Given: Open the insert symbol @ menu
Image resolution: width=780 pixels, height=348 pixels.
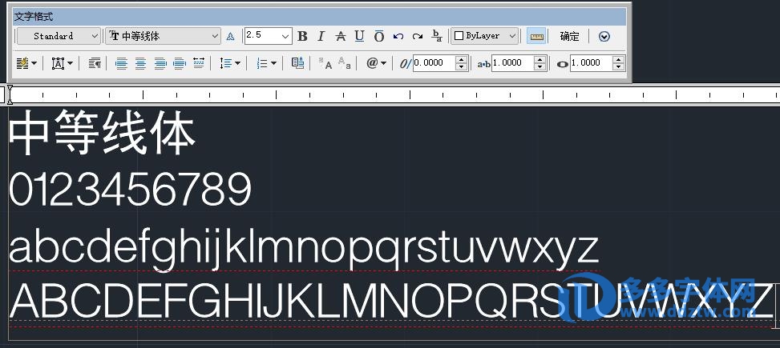Looking at the screenshot, I should click(x=376, y=63).
